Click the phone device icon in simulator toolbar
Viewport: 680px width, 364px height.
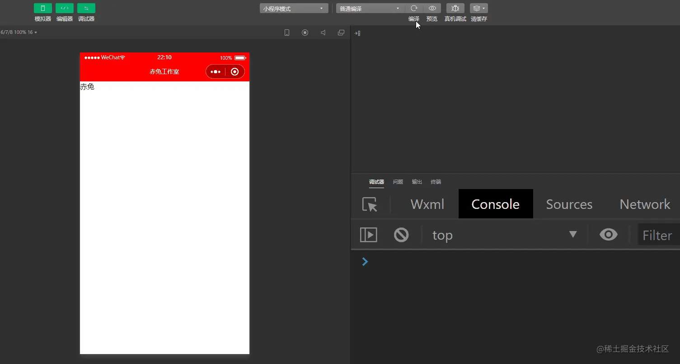pyautogui.click(x=286, y=33)
